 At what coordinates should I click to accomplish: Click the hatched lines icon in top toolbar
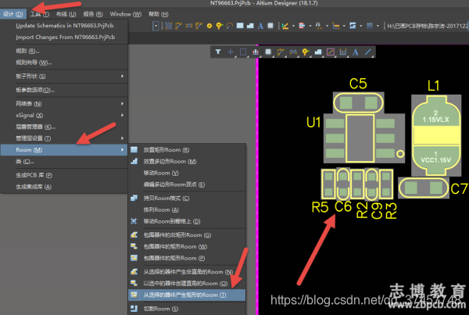[168, 26]
